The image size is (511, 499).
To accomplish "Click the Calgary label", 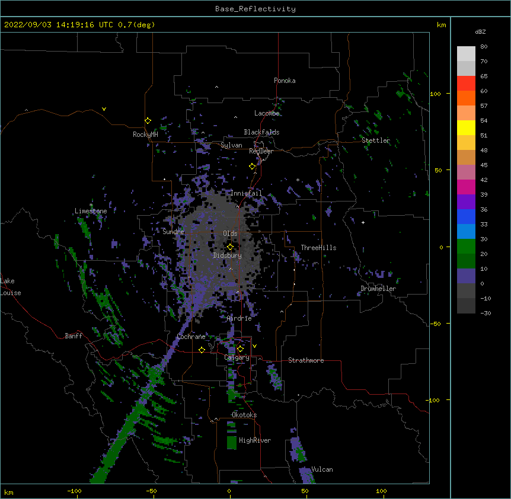I will tap(237, 357).
